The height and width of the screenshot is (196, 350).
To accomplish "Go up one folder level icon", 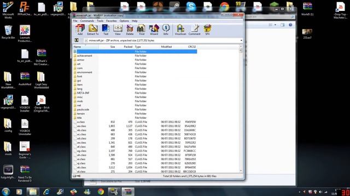I will (x=77, y=40).
